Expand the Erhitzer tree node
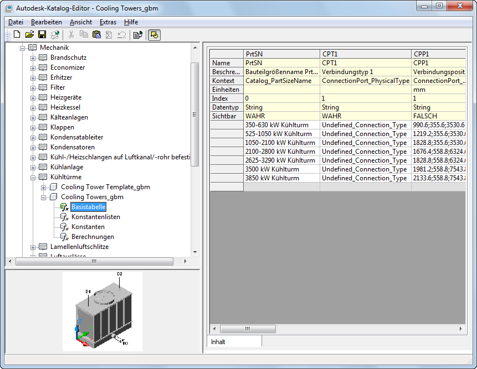 click(x=33, y=78)
